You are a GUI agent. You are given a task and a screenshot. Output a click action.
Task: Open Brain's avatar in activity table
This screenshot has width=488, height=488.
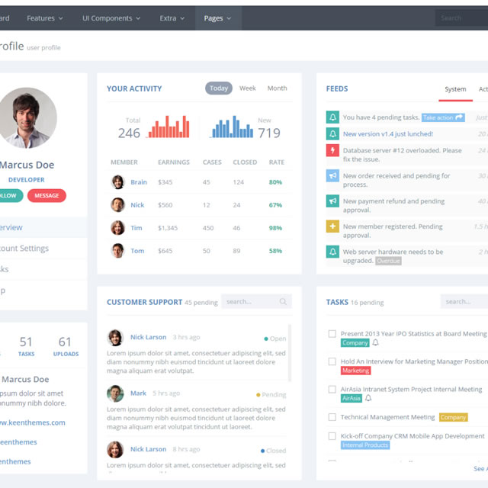point(117,182)
